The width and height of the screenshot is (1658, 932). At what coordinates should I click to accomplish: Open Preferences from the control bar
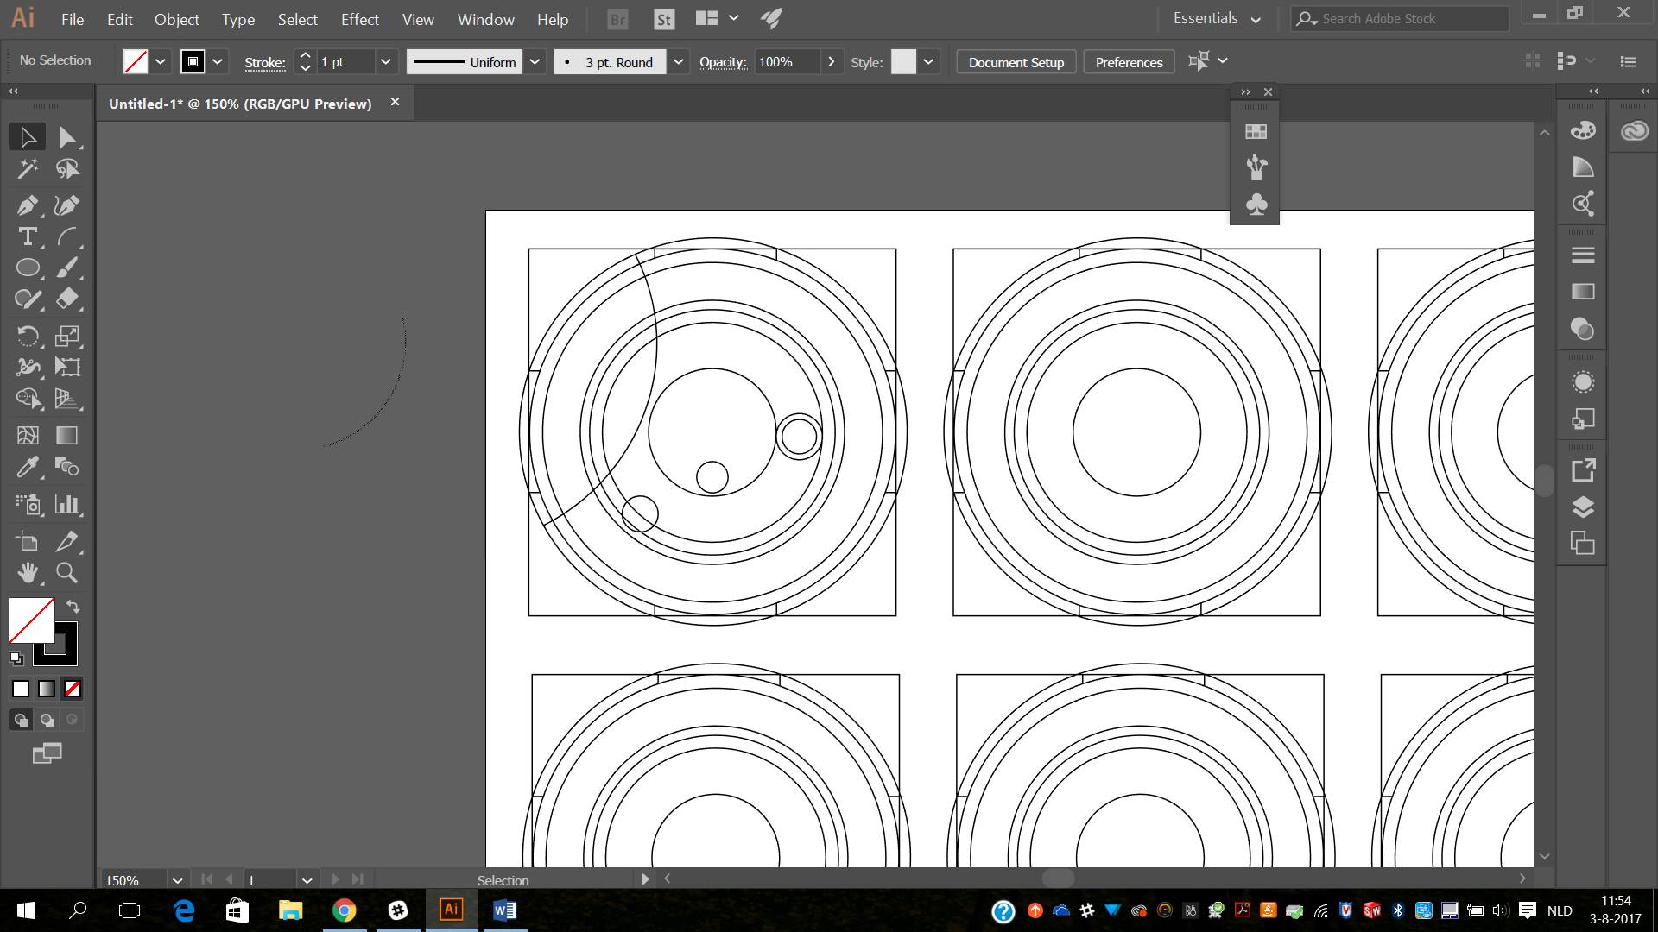(x=1129, y=62)
